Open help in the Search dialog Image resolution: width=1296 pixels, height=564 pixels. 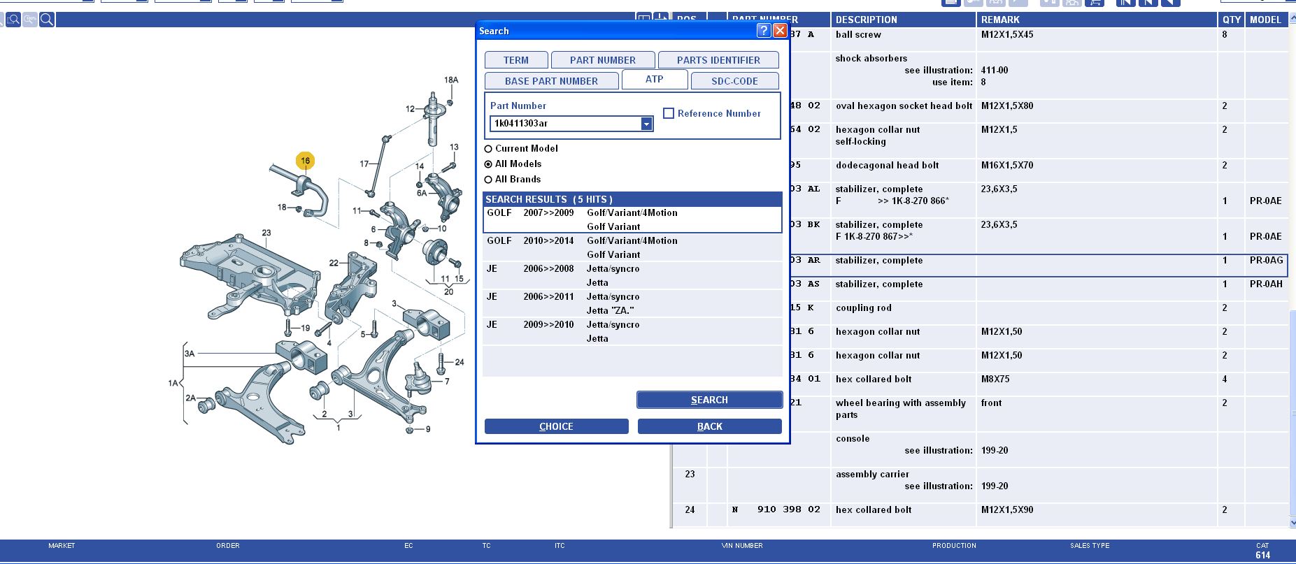[764, 30]
